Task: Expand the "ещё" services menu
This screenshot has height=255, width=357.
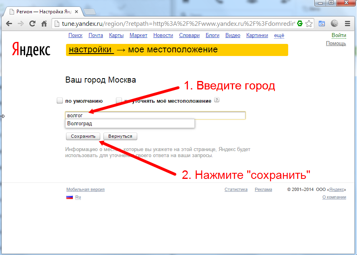Action: (279, 35)
